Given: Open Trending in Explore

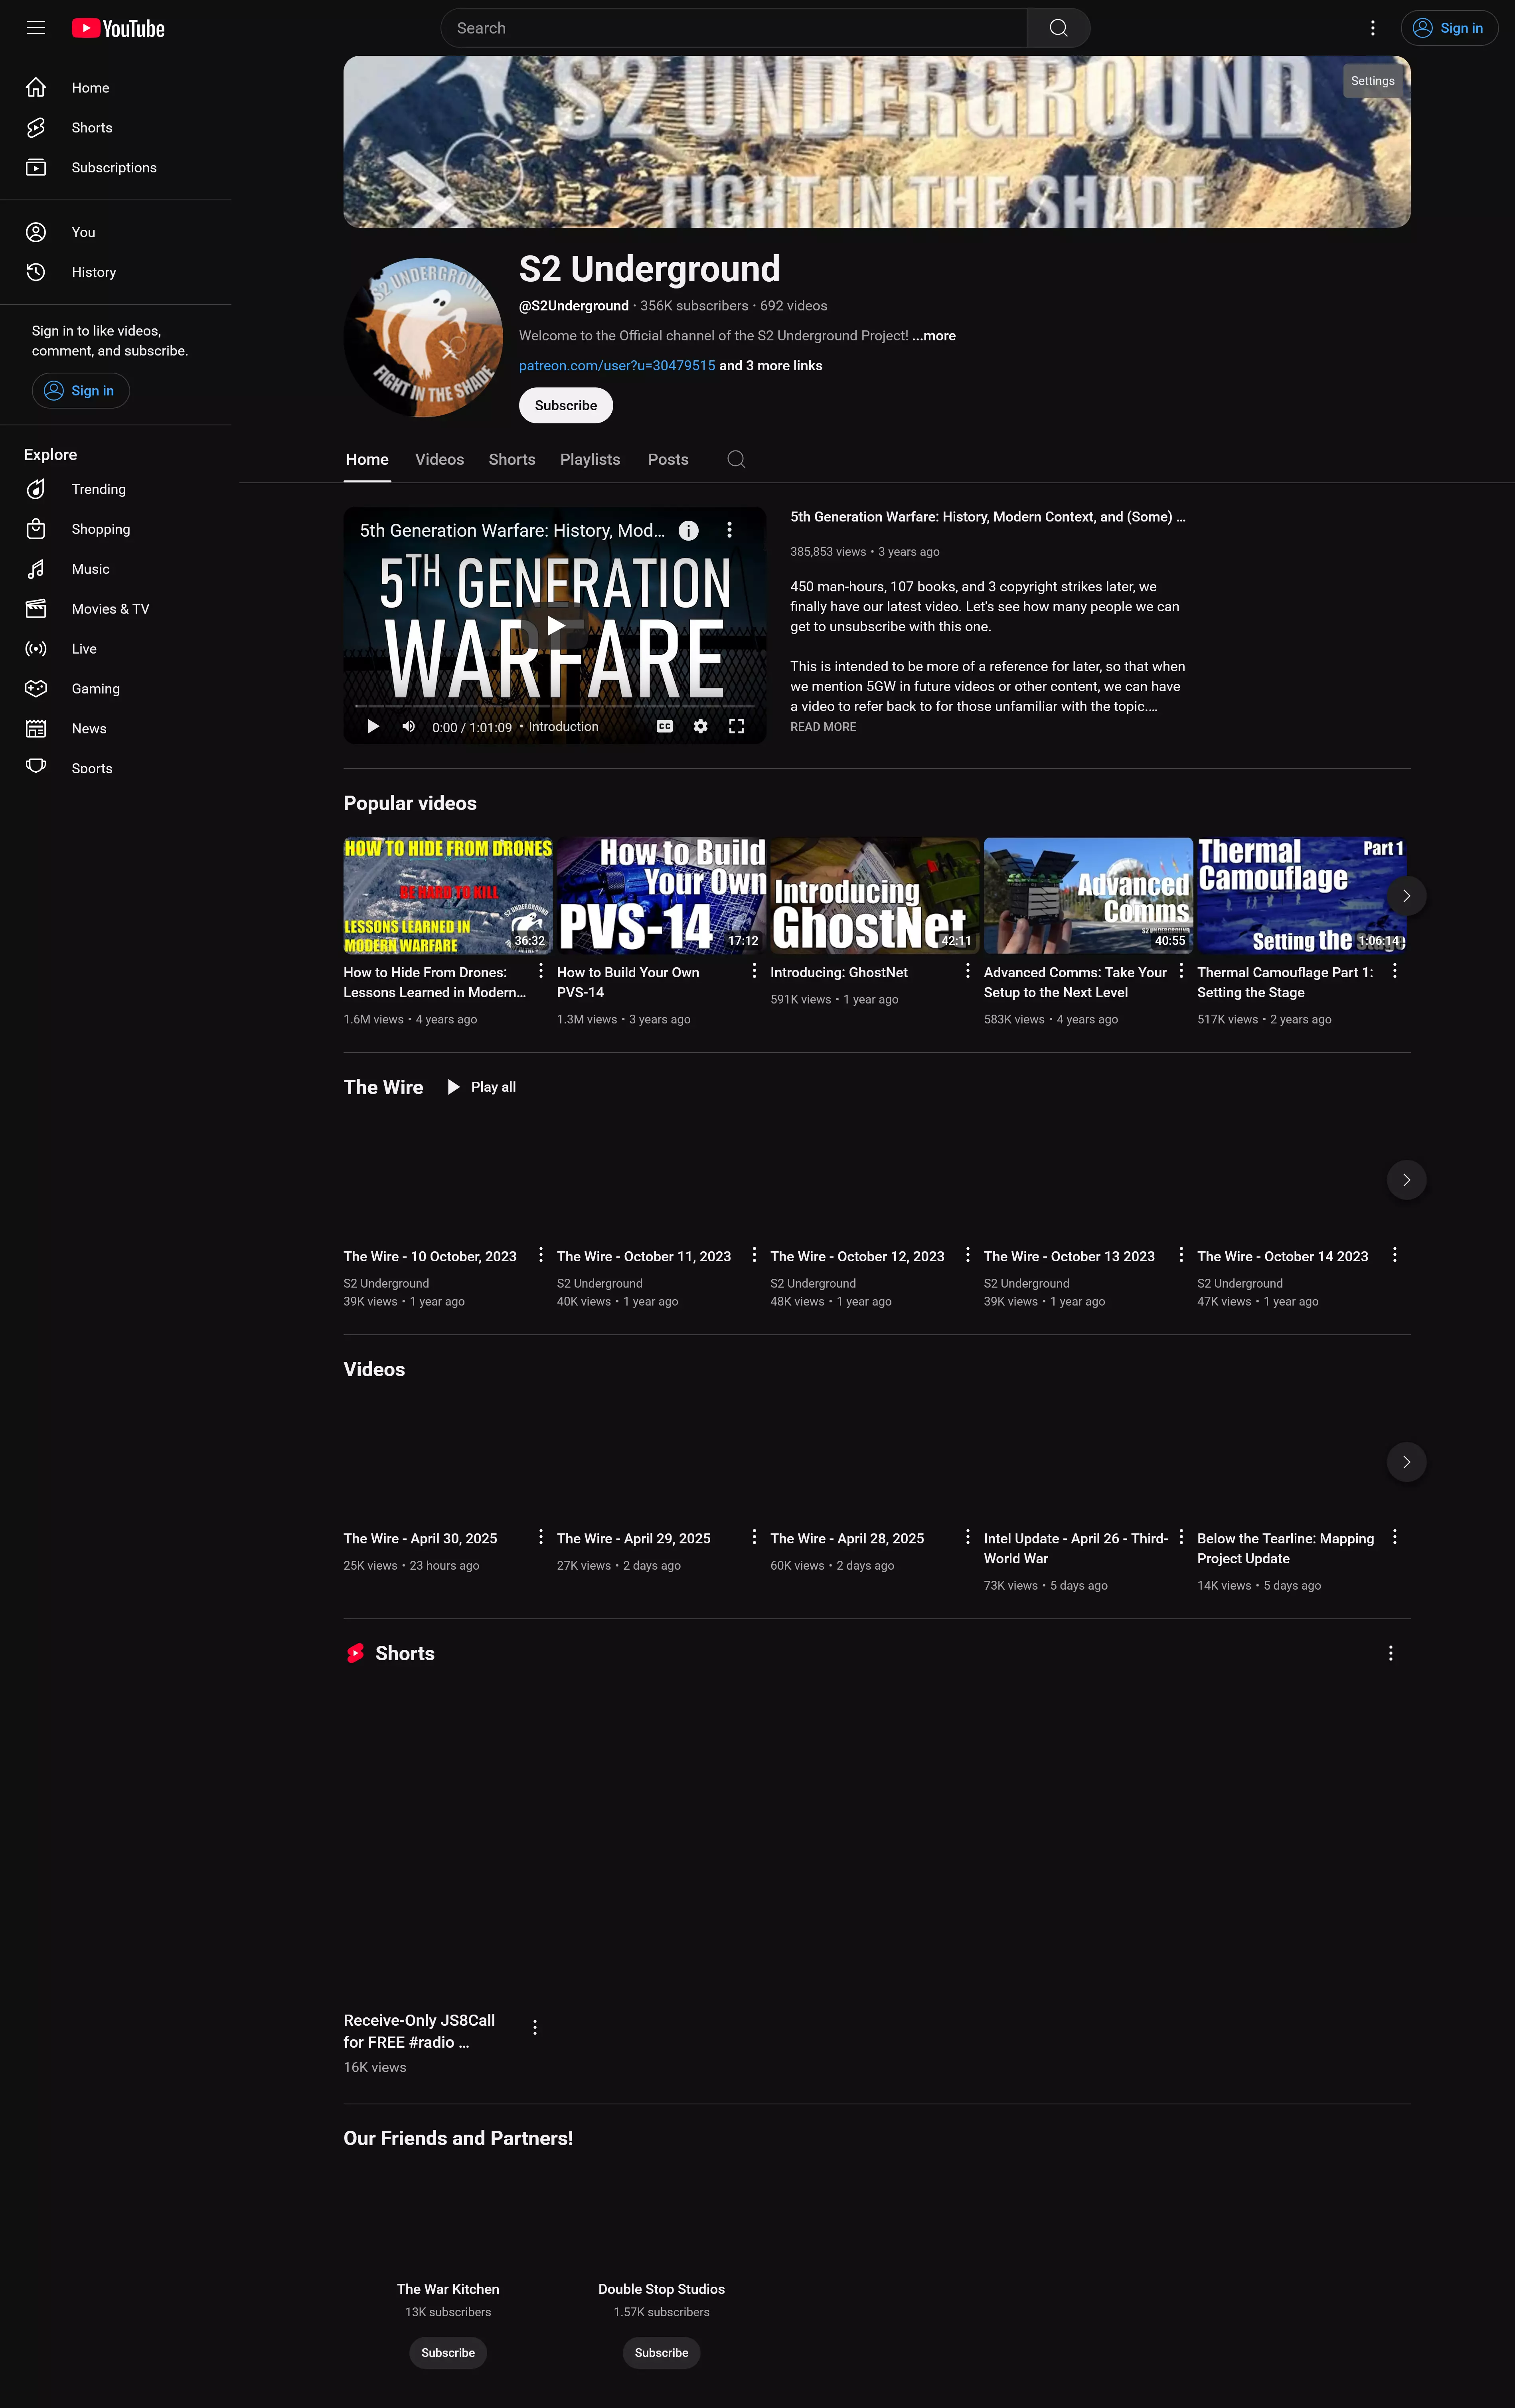Looking at the screenshot, I should (x=116, y=489).
